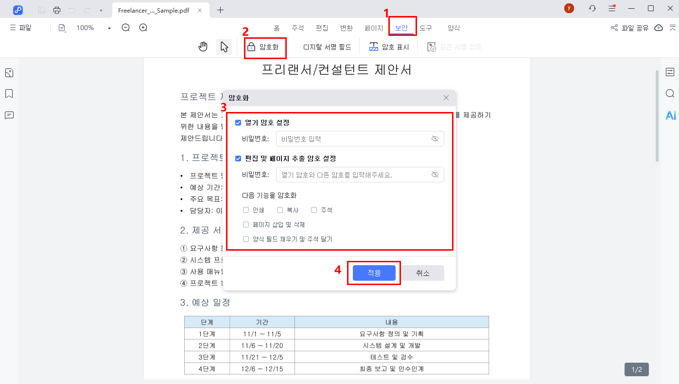Open the zoom level 100% dropdown
Screen dimensions: 679x384
click(109, 28)
